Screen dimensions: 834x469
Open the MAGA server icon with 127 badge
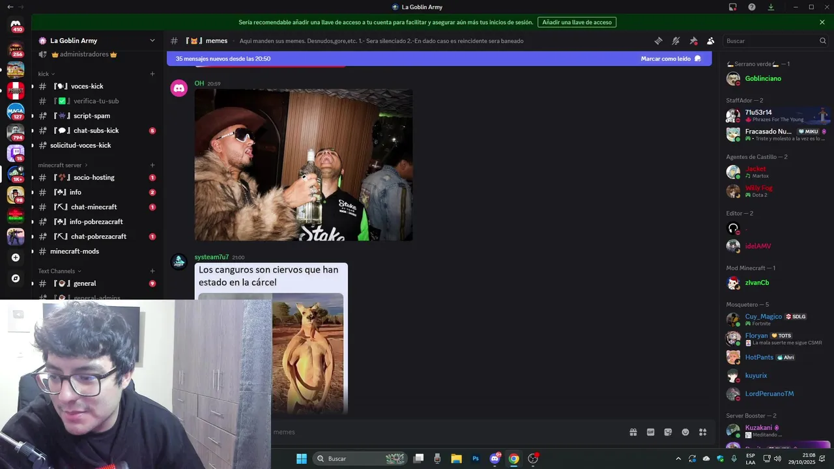(16, 112)
